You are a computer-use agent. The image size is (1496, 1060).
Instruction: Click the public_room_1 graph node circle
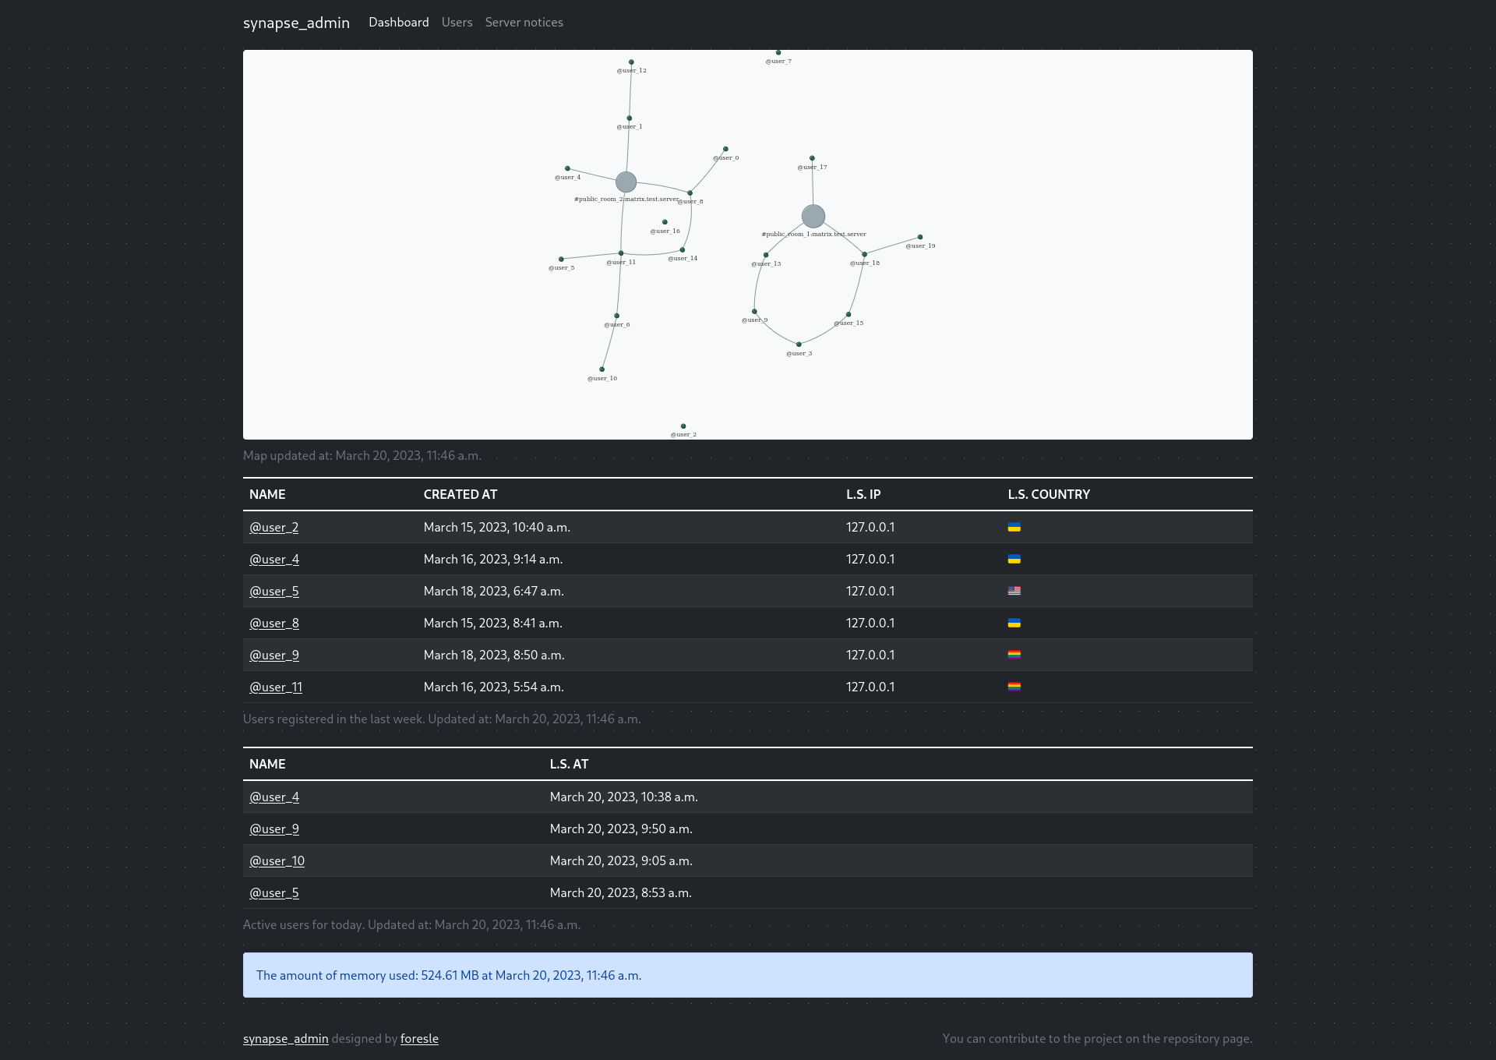pyautogui.click(x=813, y=217)
